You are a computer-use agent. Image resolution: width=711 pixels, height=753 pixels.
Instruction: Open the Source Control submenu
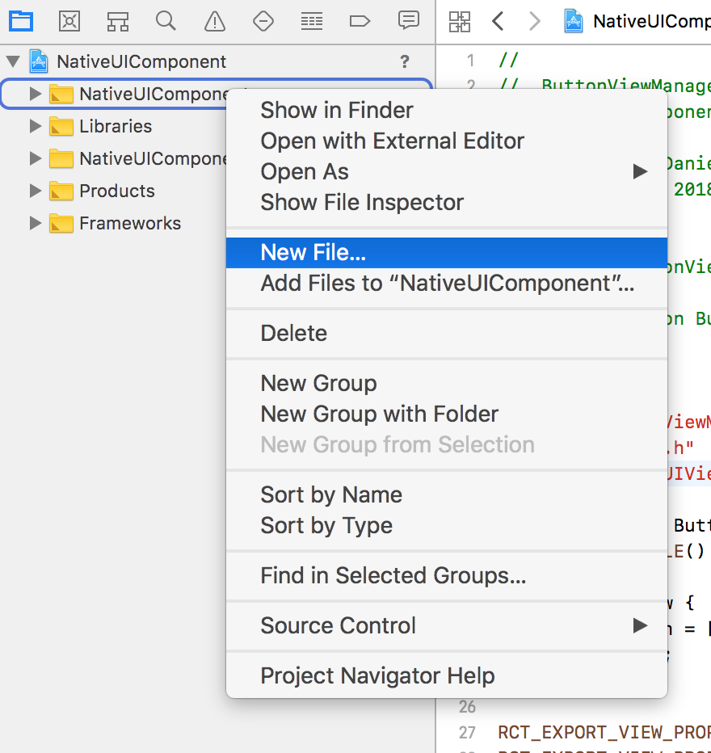pos(338,625)
